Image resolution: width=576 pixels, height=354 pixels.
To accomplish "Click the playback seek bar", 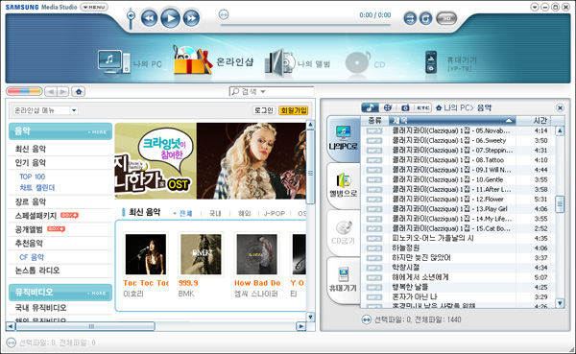I will click(x=305, y=25).
